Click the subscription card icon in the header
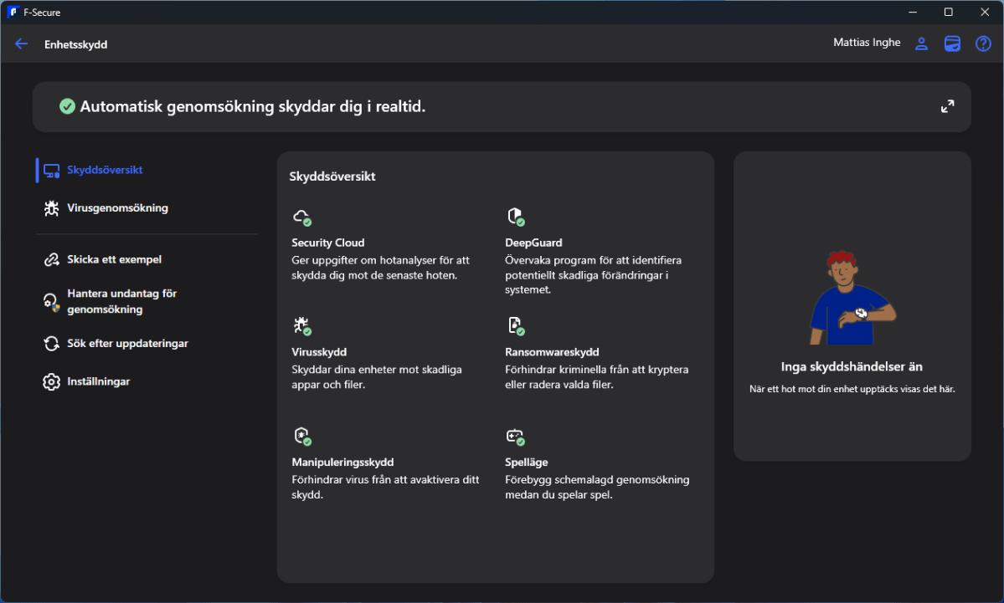Screen dimensions: 1004x603 tap(952, 43)
